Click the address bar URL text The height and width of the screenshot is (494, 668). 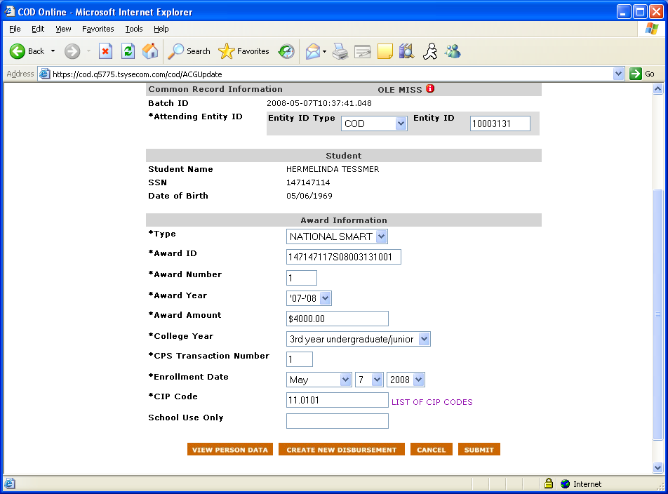[x=138, y=74]
